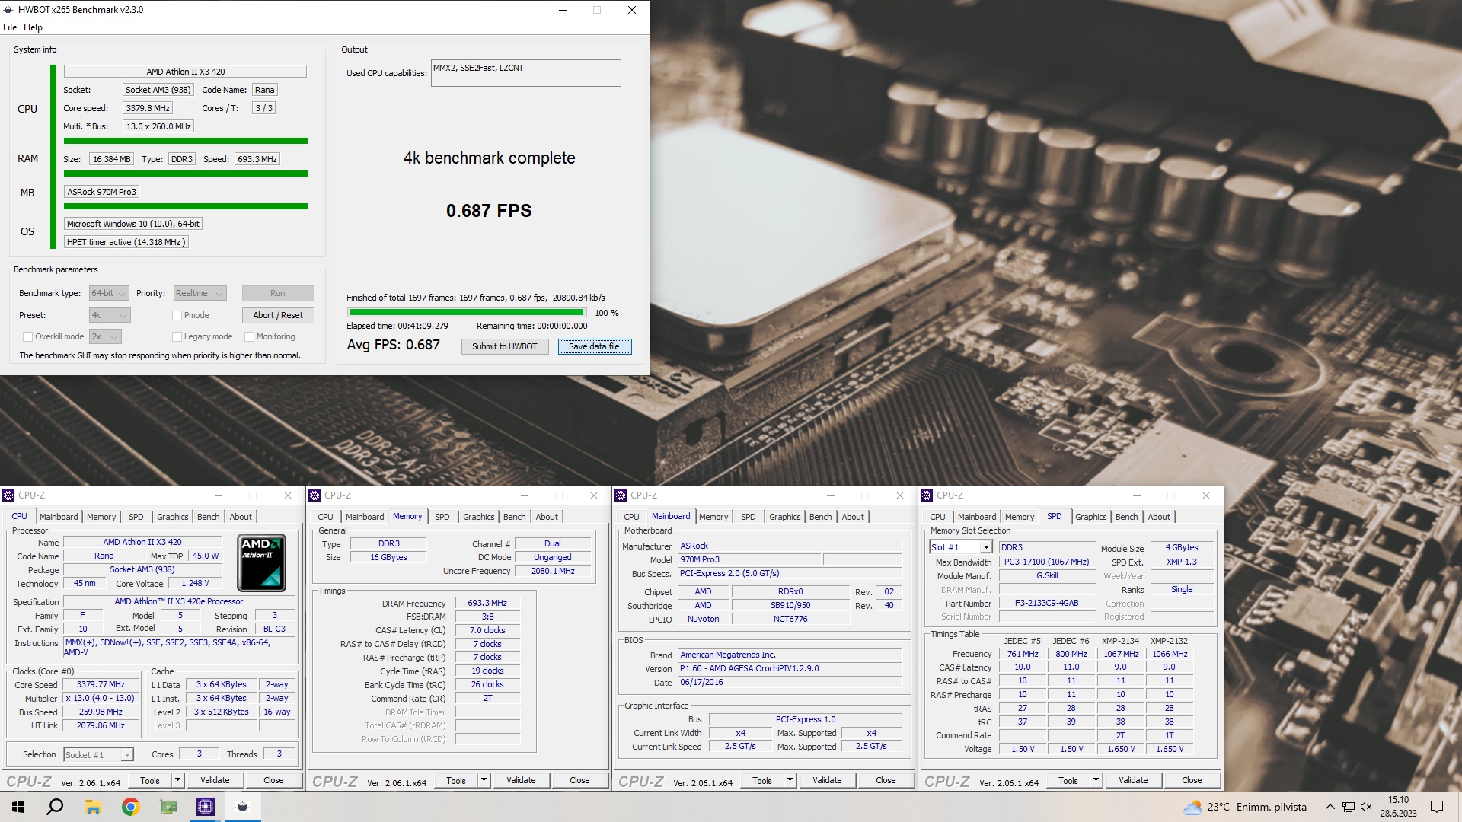Click muted volume tray icon

pyautogui.click(x=1366, y=807)
